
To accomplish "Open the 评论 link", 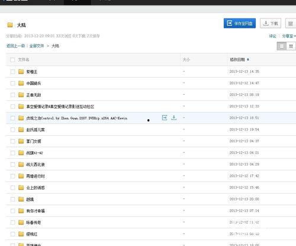I will 272,36.
